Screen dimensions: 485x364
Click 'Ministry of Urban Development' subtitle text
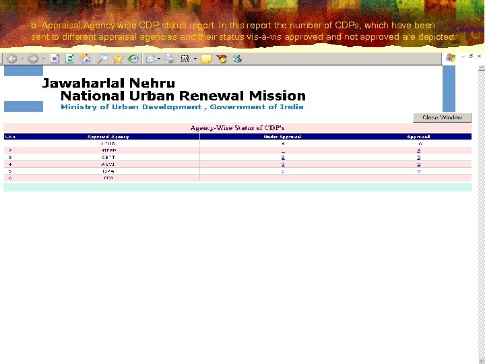131,107
